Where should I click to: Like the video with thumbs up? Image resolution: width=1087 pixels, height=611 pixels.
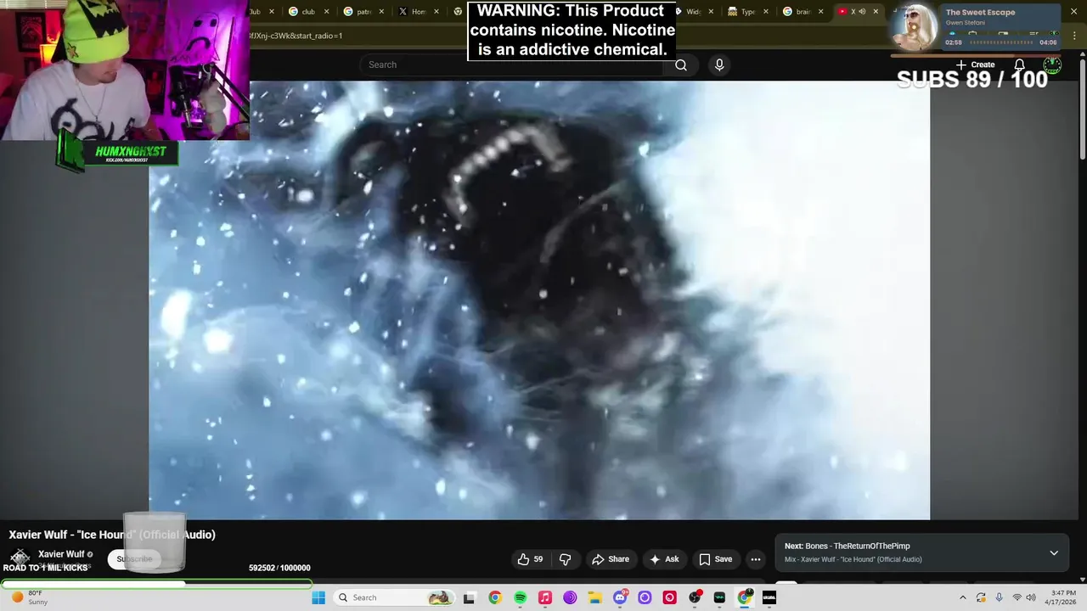(531, 559)
